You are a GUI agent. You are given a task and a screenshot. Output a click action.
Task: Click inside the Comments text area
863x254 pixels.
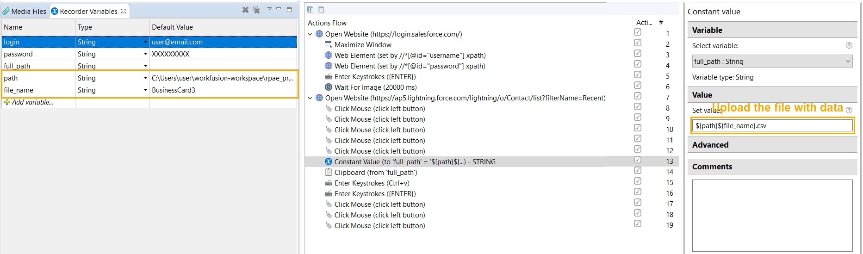click(x=772, y=216)
